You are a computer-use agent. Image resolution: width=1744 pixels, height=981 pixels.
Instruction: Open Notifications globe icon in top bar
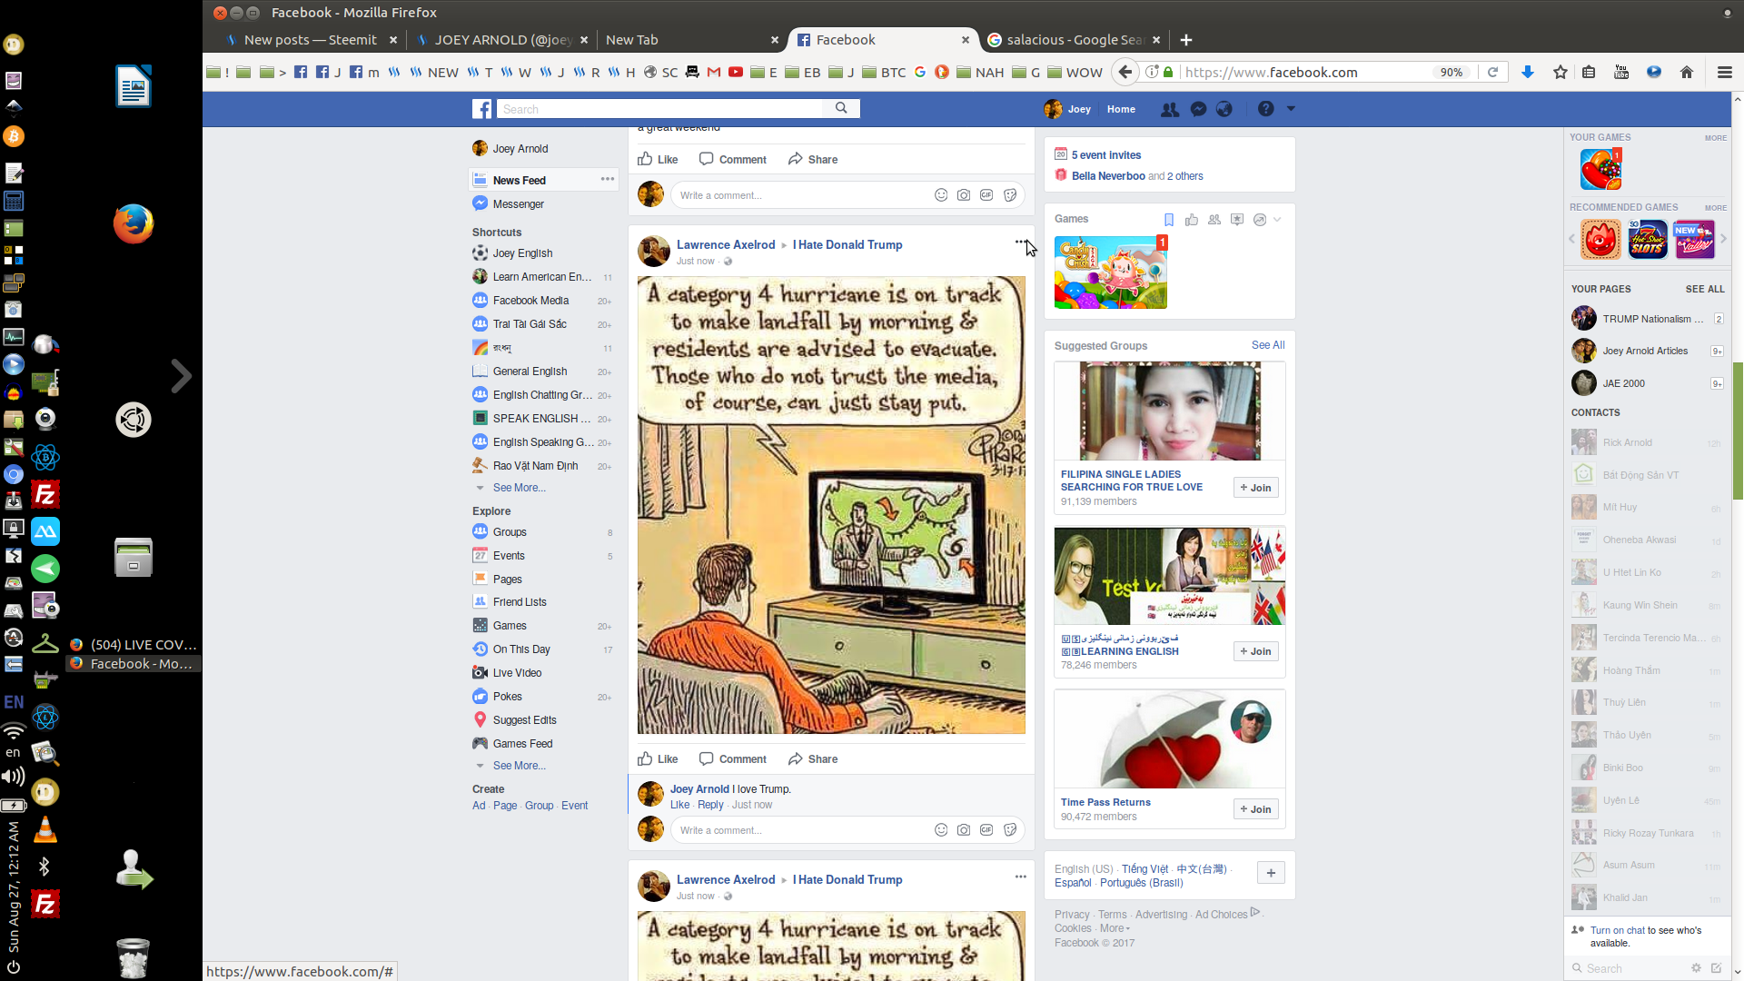[x=1224, y=109]
